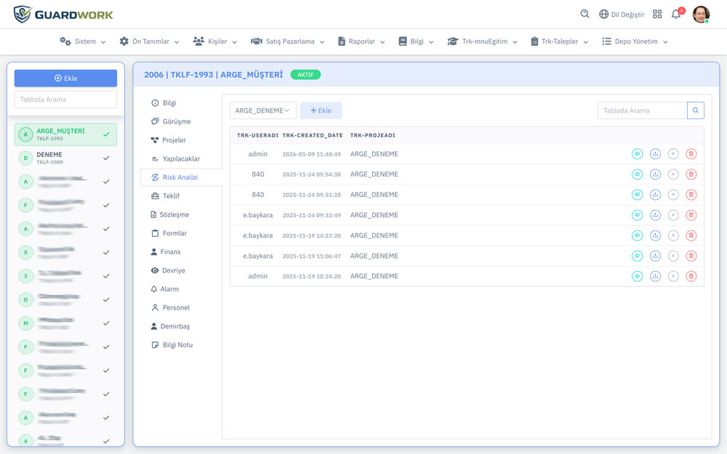This screenshot has width=727, height=454.
Task: Click the search button beside the table search field
Action: (696, 110)
